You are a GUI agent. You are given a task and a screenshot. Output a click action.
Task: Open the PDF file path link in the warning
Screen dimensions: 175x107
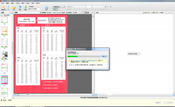point(85,60)
